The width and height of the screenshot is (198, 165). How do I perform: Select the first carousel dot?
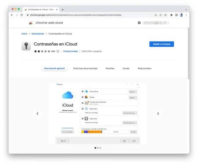point(95,148)
